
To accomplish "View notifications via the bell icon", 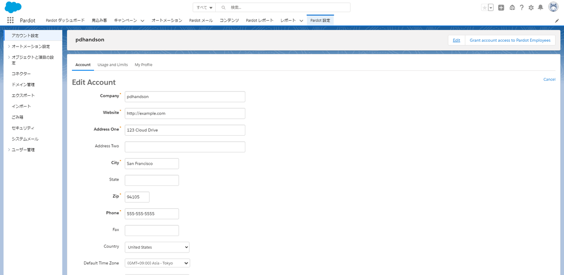I will (540, 7).
